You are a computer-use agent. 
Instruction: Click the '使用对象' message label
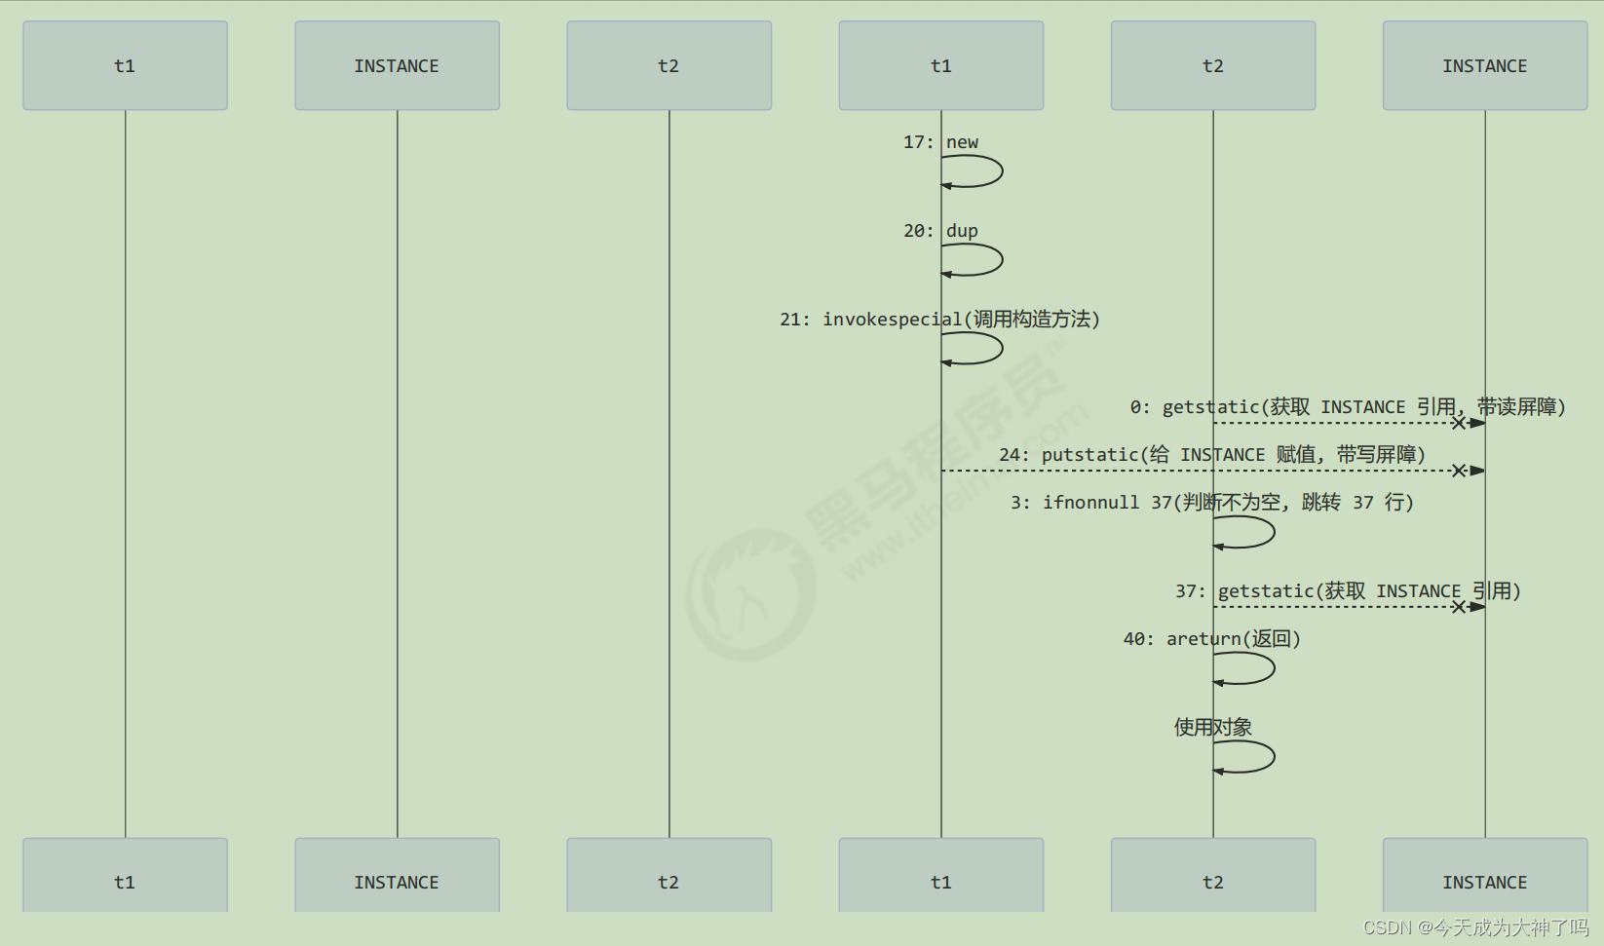tap(1212, 727)
